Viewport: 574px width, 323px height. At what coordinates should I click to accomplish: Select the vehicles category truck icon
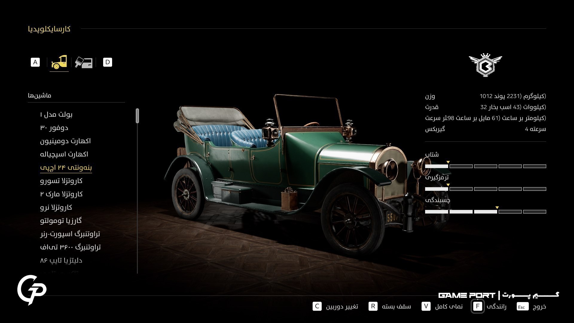click(x=59, y=62)
